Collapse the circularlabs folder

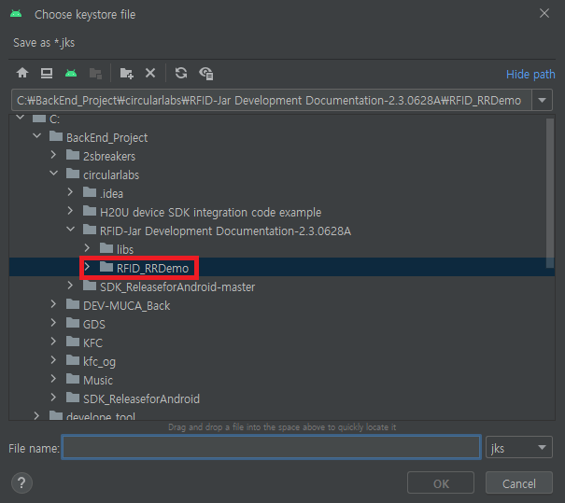tap(53, 174)
